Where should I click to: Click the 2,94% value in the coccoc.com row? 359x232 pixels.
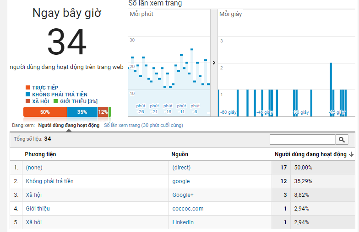click(301, 208)
